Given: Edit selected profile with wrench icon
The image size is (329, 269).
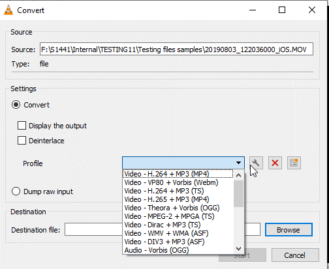Looking at the screenshot, I should 256,163.
